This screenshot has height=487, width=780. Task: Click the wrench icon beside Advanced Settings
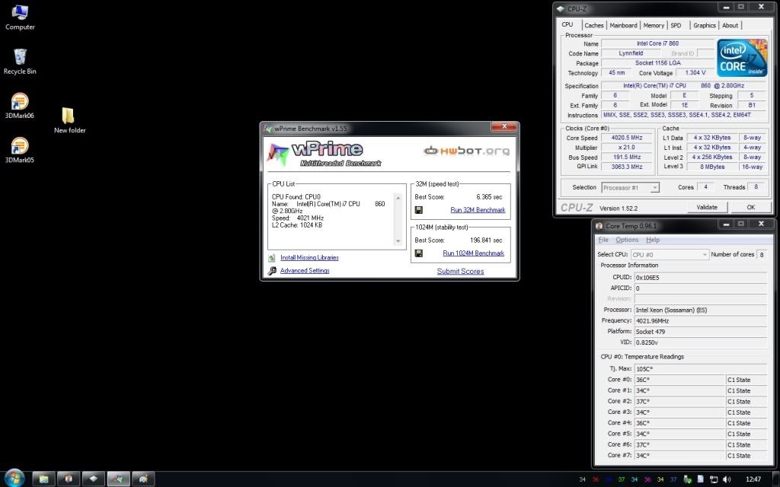(272, 271)
